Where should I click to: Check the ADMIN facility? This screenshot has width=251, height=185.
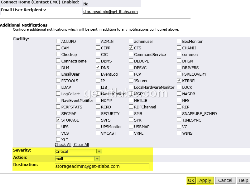click(x=98, y=41)
